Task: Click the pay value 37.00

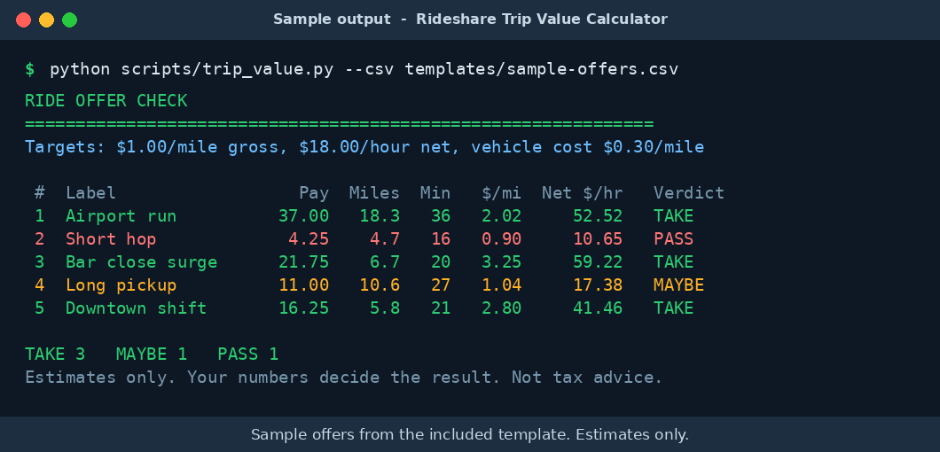Action: click(304, 216)
